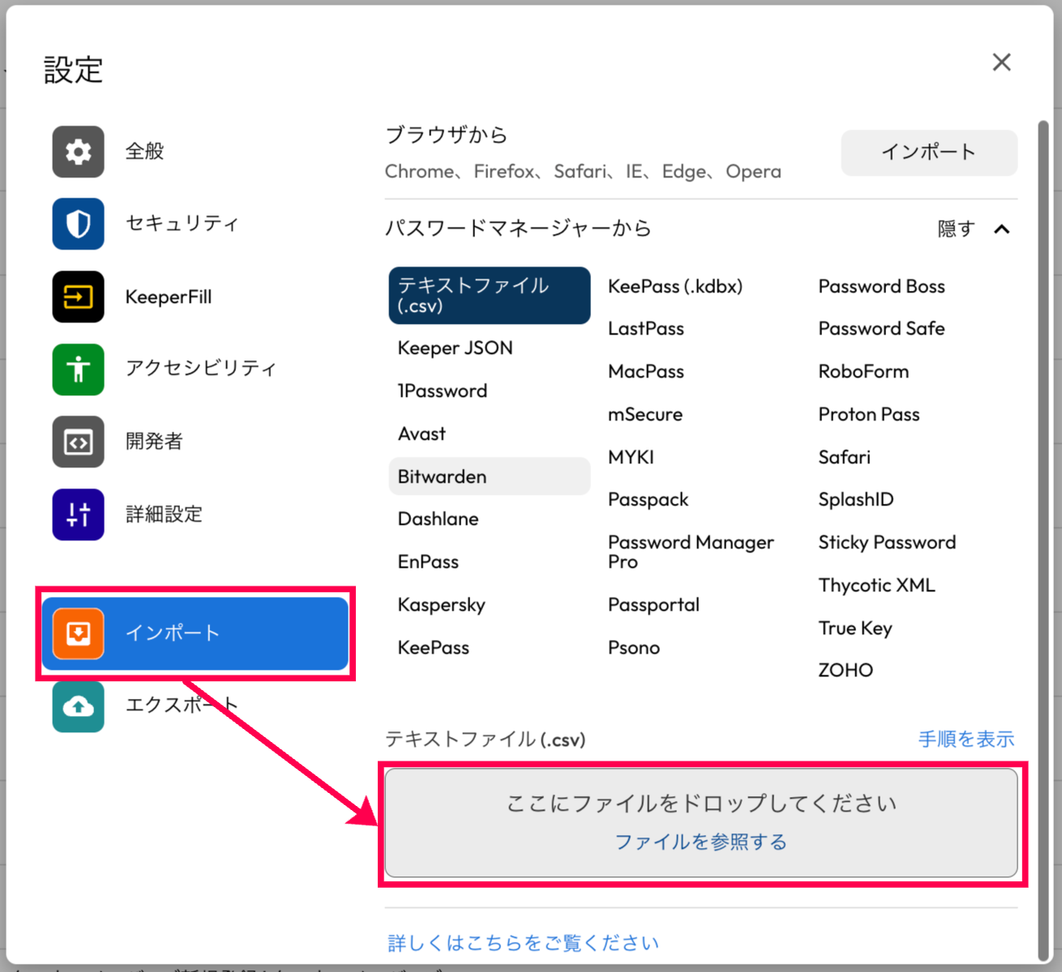Choose MYKI as import source
1062x972 pixels.
pos(631,458)
